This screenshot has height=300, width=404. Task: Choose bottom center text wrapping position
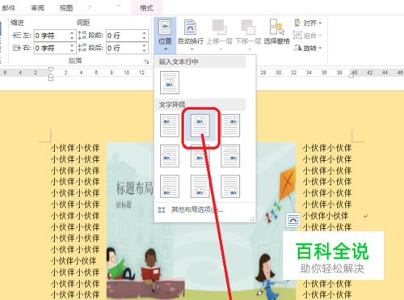point(200,186)
